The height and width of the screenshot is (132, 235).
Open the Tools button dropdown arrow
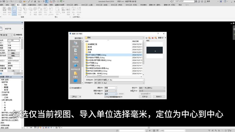pos(80,97)
